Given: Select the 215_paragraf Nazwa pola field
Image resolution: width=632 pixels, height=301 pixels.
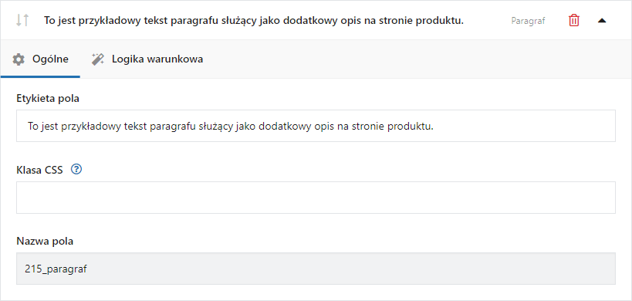Looking at the screenshot, I should 316,269.
